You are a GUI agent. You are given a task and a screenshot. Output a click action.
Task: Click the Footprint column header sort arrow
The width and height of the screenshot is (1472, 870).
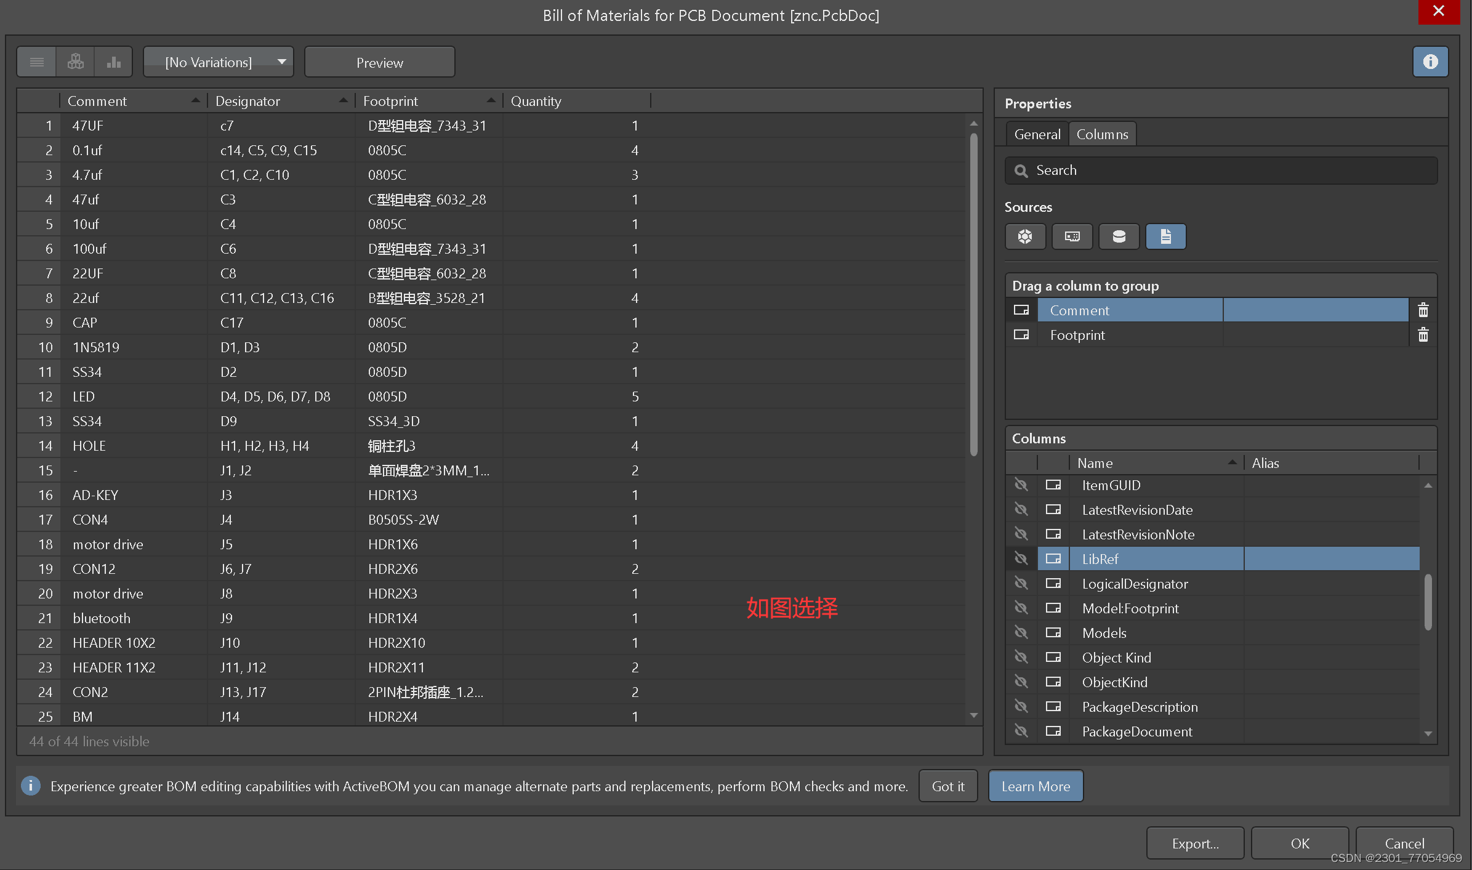491,100
